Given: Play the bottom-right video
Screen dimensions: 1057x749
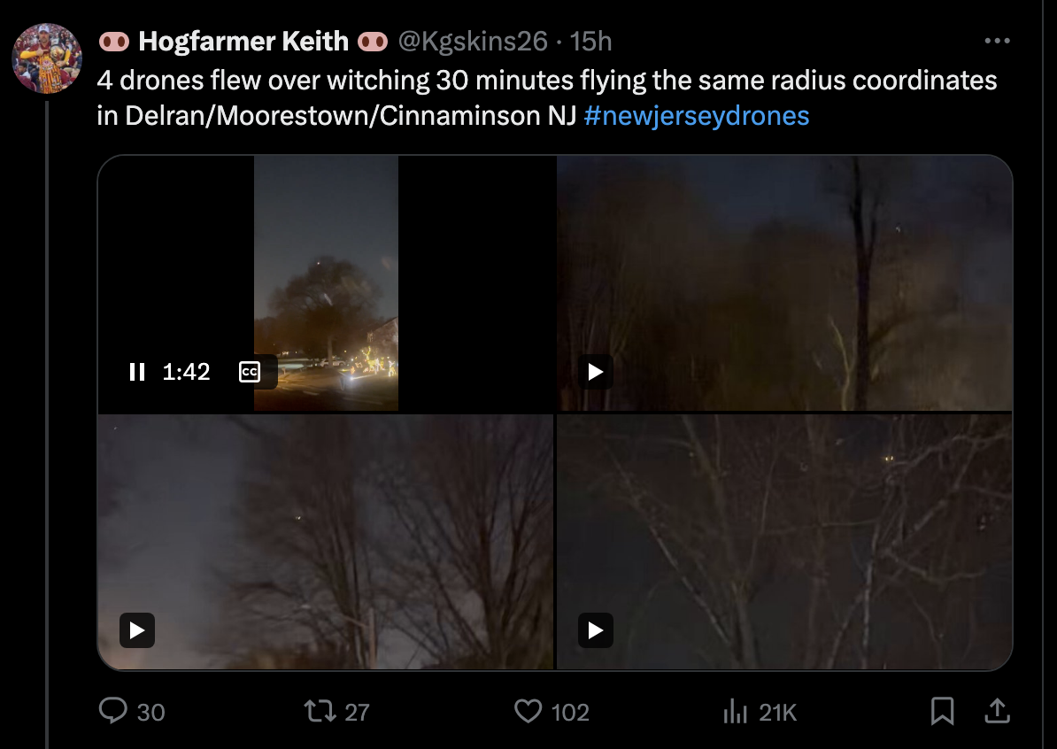Looking at the screenshot, I should (596, 630).
